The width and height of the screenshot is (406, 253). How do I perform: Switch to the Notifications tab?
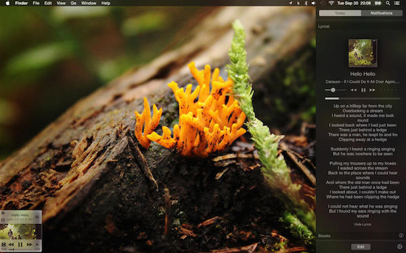[382, 13]
